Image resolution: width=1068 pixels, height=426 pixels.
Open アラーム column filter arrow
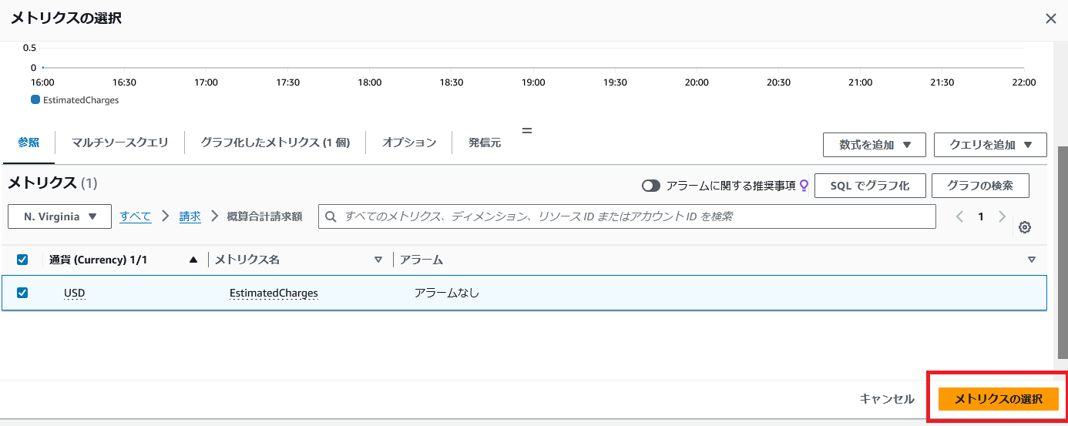click(x=1032, y=260)
